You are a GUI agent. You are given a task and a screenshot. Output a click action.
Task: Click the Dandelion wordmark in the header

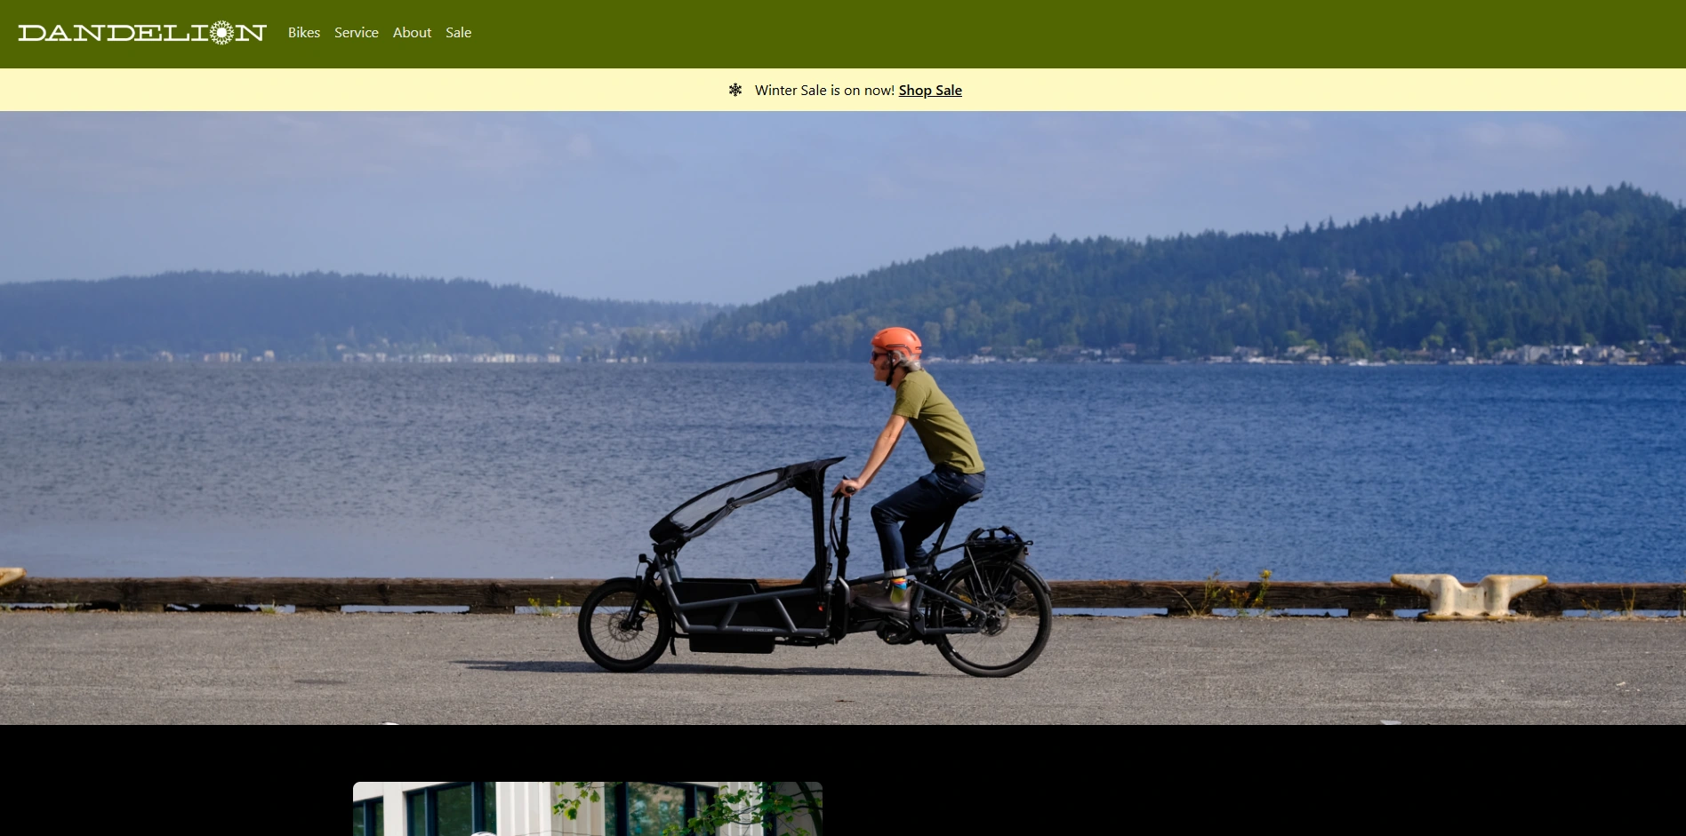click(142, 32)
